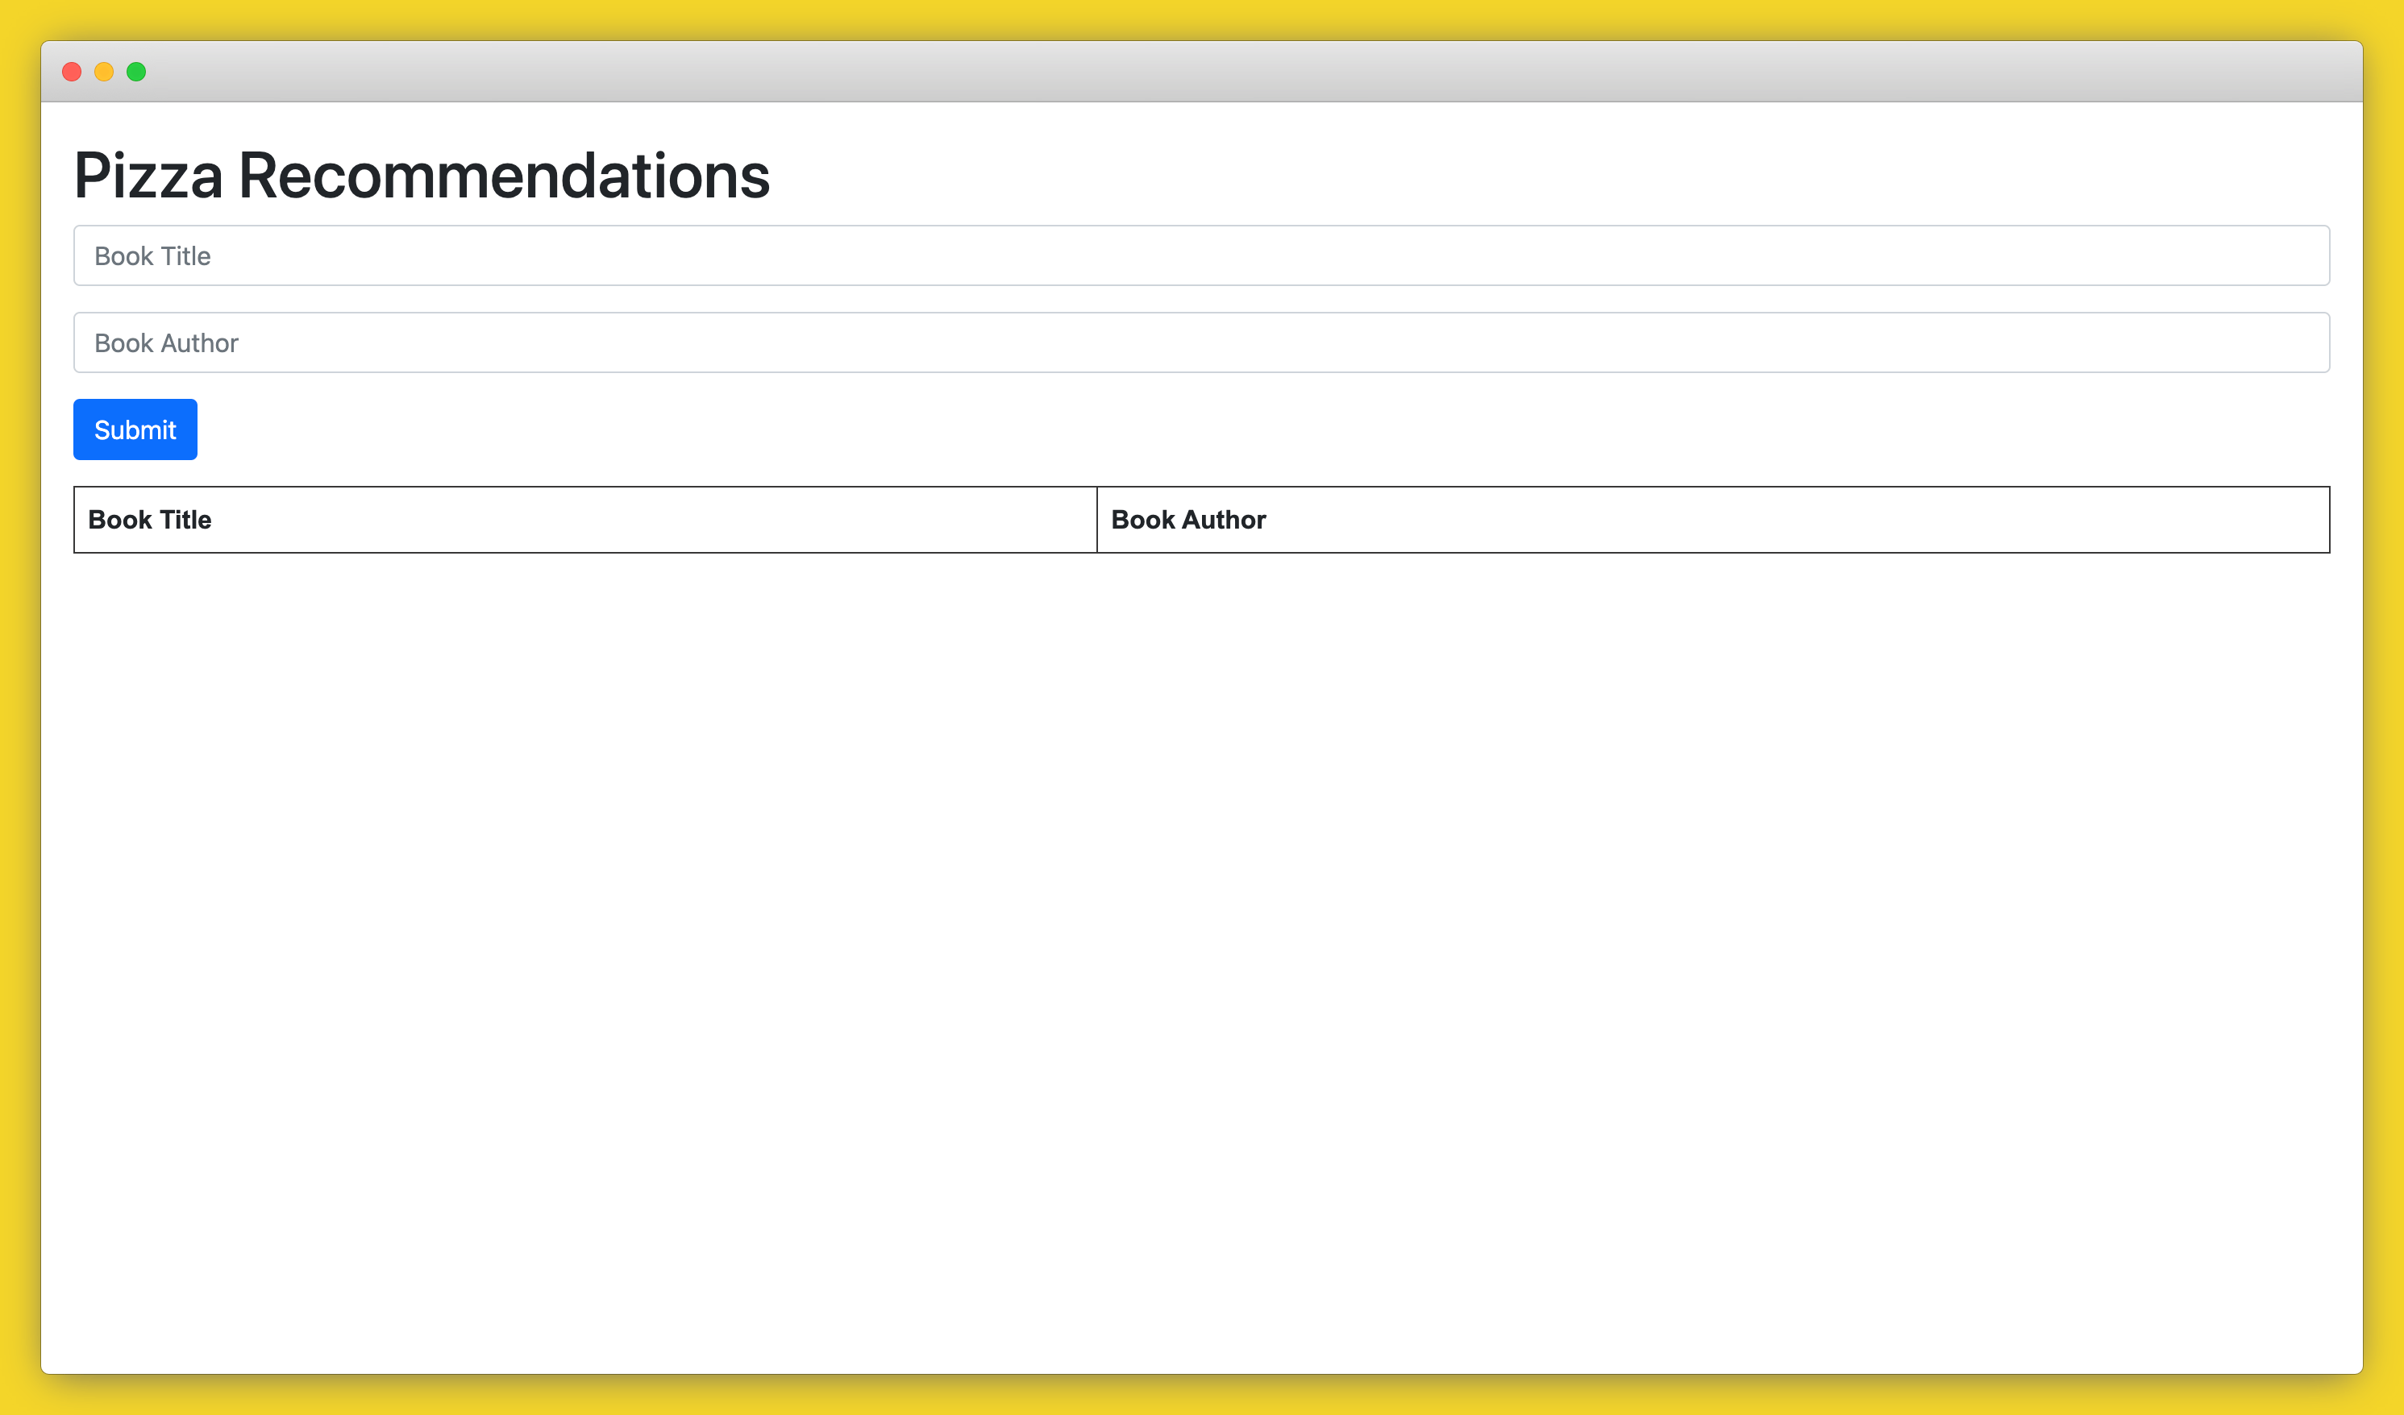Place cursor in the Book Title field
Viewport: 2404px width, 1415px height.
[x=1202, y=255]
